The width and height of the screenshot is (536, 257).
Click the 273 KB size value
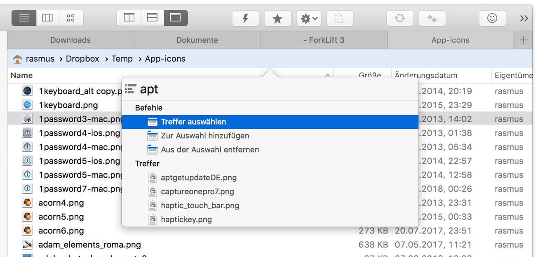coord(373,231)
